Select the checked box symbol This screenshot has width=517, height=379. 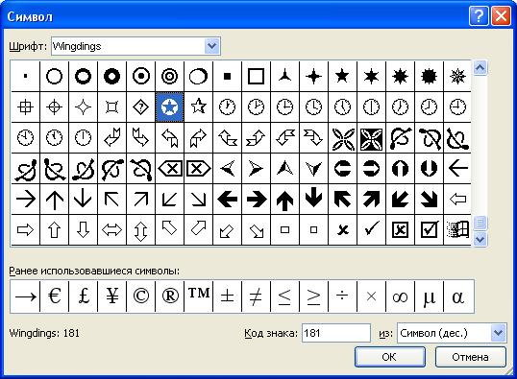(429, 230)
